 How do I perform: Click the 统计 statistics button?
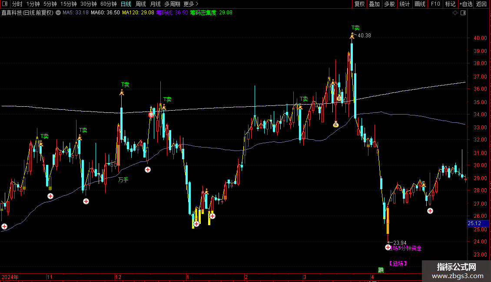[x=405, y=4]
